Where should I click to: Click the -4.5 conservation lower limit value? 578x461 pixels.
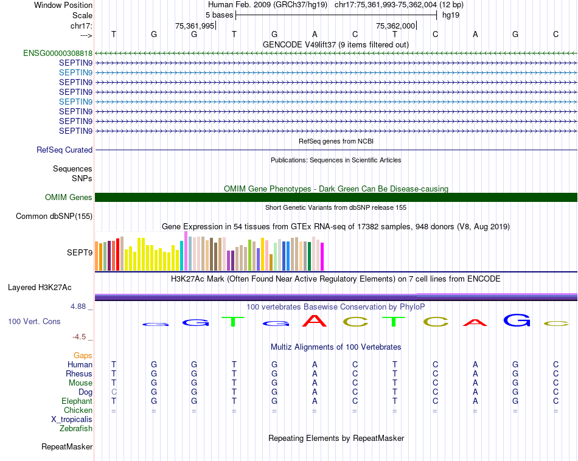coord(79,336)
